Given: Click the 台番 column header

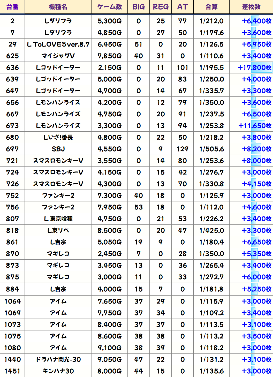Looking at the screenshot, I should point(12,7).
